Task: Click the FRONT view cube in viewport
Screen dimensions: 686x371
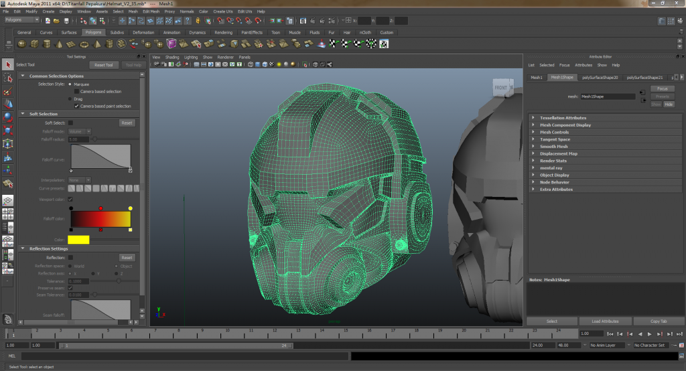Action: pyautogui.click(x=500, y=88)
